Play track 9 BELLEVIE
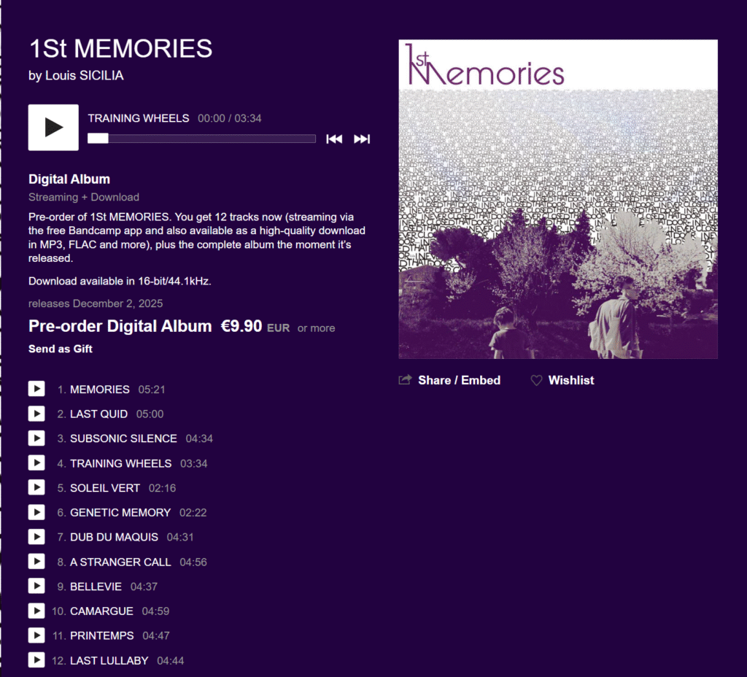The image size is (747, 677). [36, 586]
